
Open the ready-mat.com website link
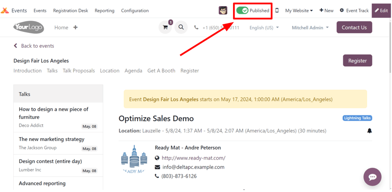(x=193, y=158)
